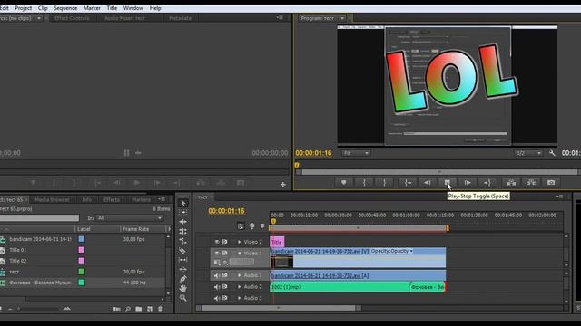The width and height of the screenshot is (581, 326).
Task: Click the Extract button in Program monitor
Action: point(531,183)
